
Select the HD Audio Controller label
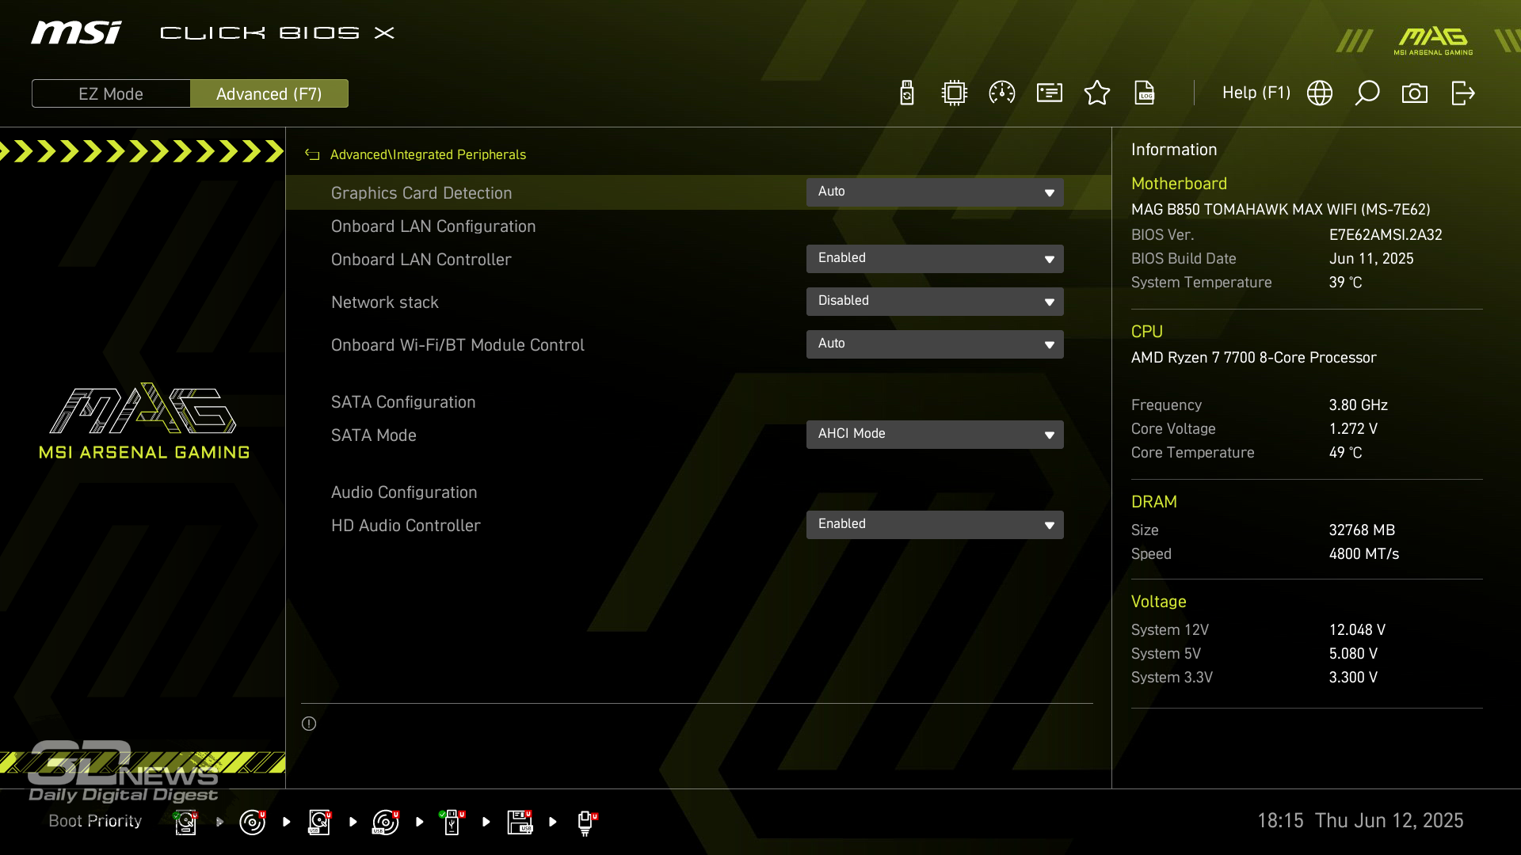pos(406,526)
